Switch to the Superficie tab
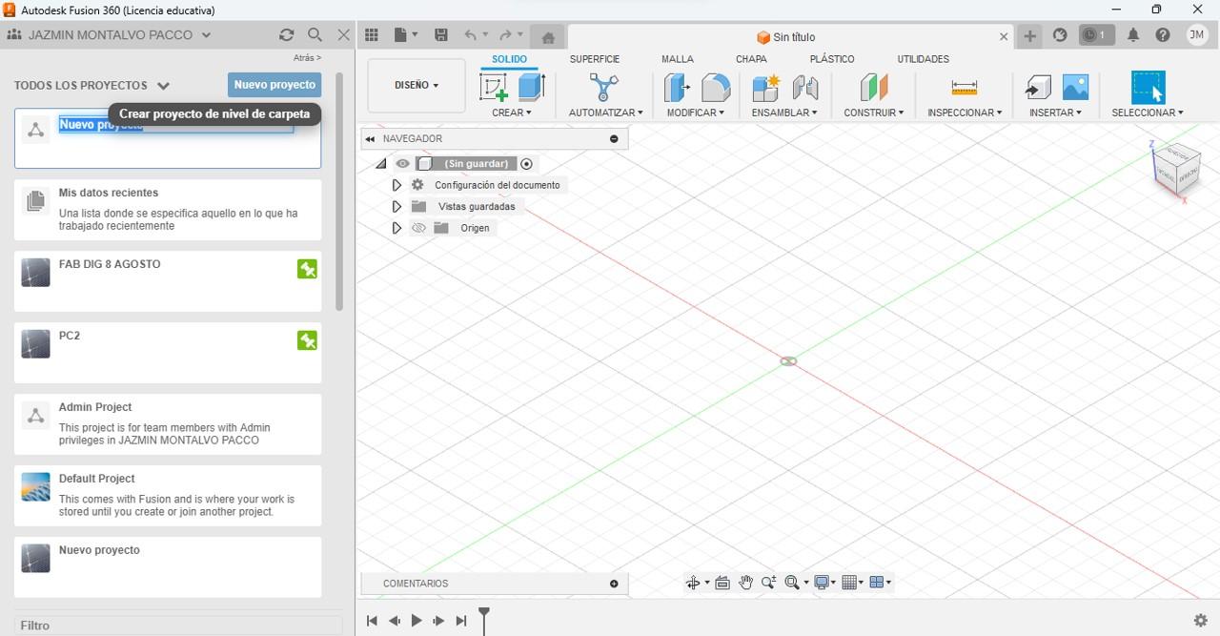1220x636 pixels. [595, 59]
